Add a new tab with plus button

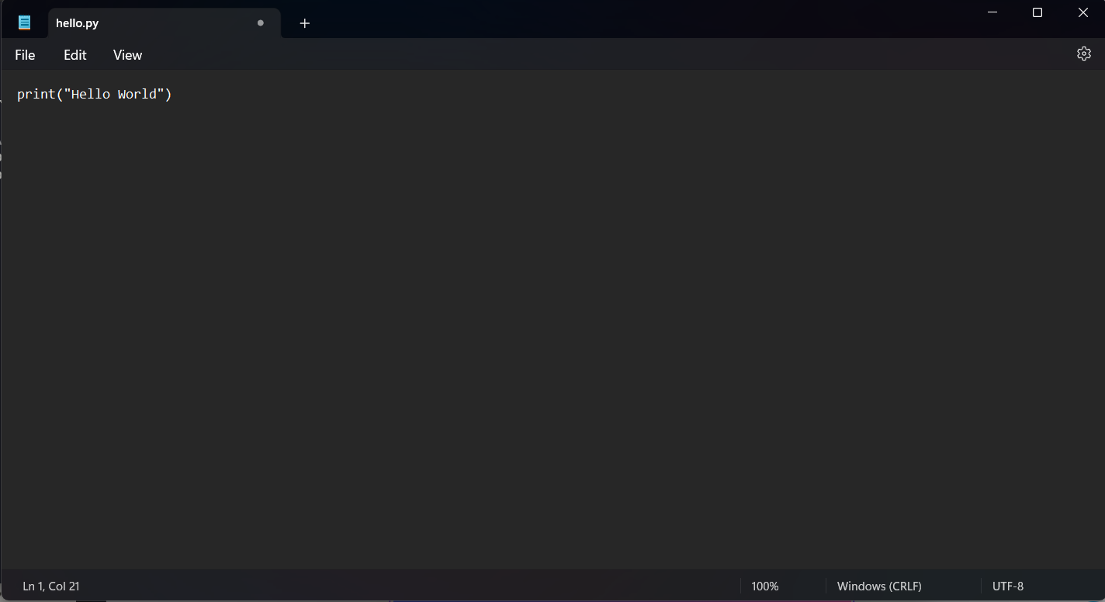305,23
